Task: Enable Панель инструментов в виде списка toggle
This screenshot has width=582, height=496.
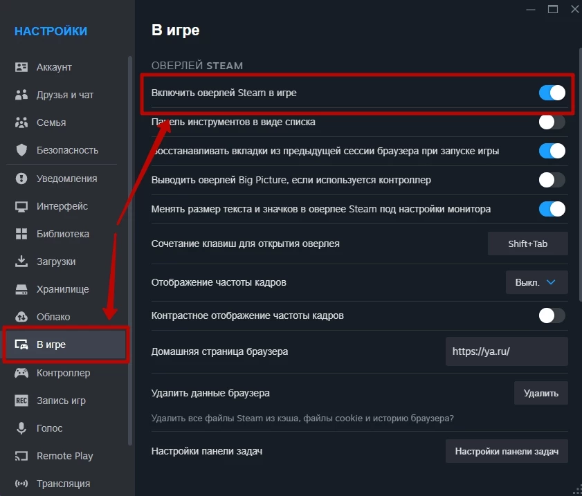Action: click(552, 122)
